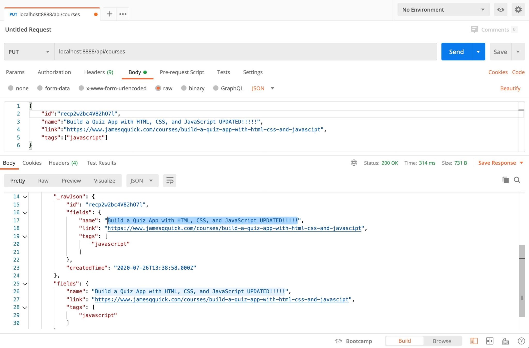Open the settings gear icon
The height and width of the screenshot is (348, 529).
point(518,10)
